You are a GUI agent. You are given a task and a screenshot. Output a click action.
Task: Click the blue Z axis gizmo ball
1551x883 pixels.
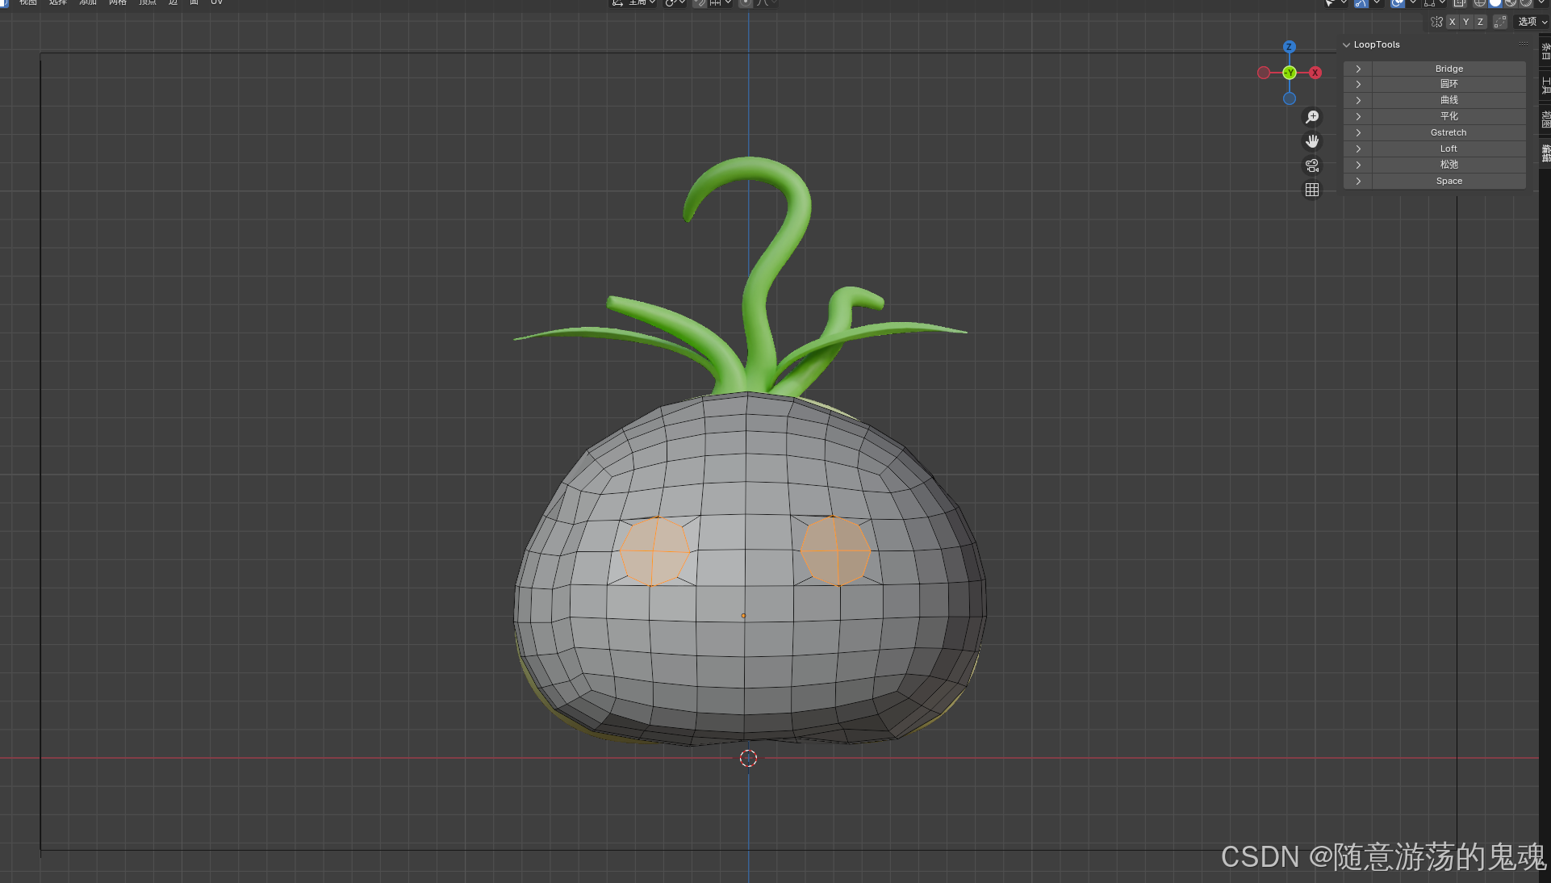point(1289,47)
